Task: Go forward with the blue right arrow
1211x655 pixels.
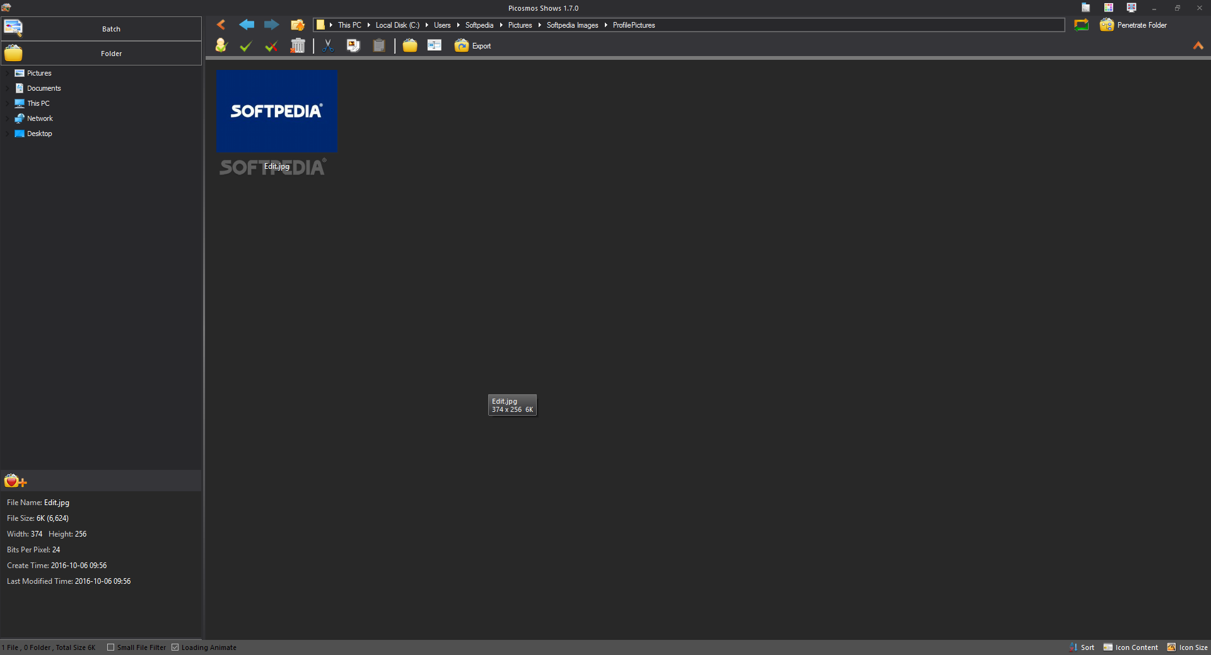Action: click(272, 25)
